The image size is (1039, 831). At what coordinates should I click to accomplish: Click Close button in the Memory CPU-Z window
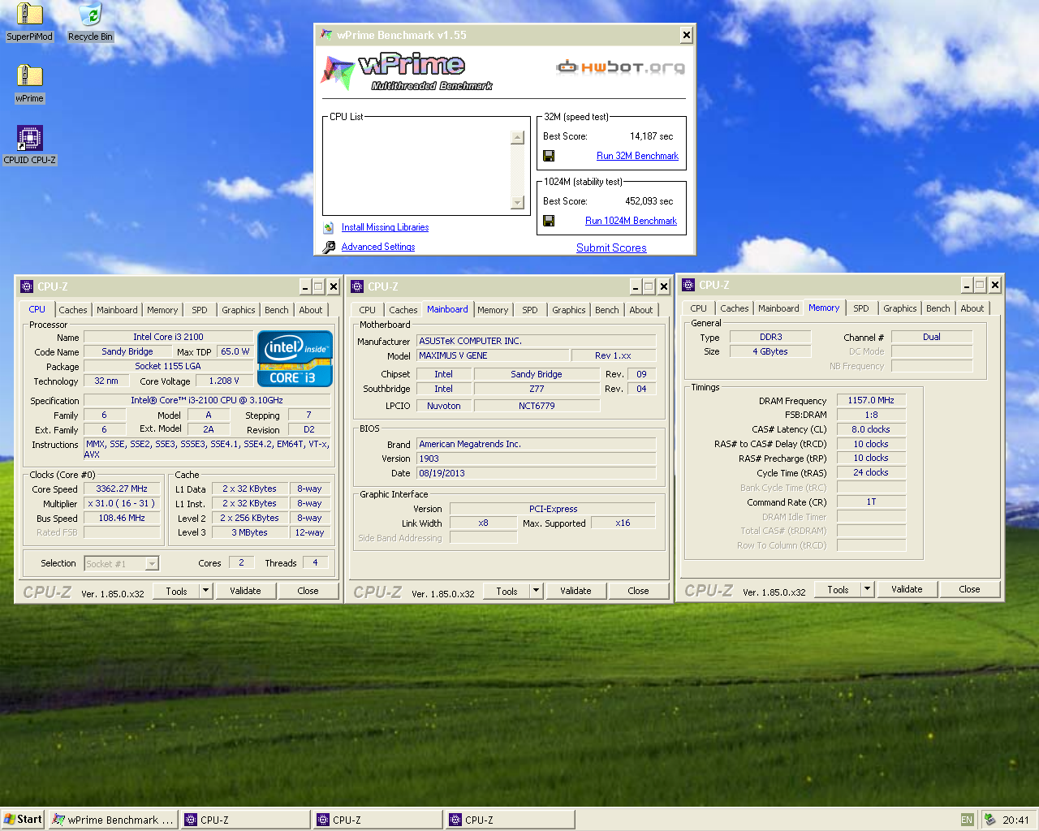(x=969, y=589)
